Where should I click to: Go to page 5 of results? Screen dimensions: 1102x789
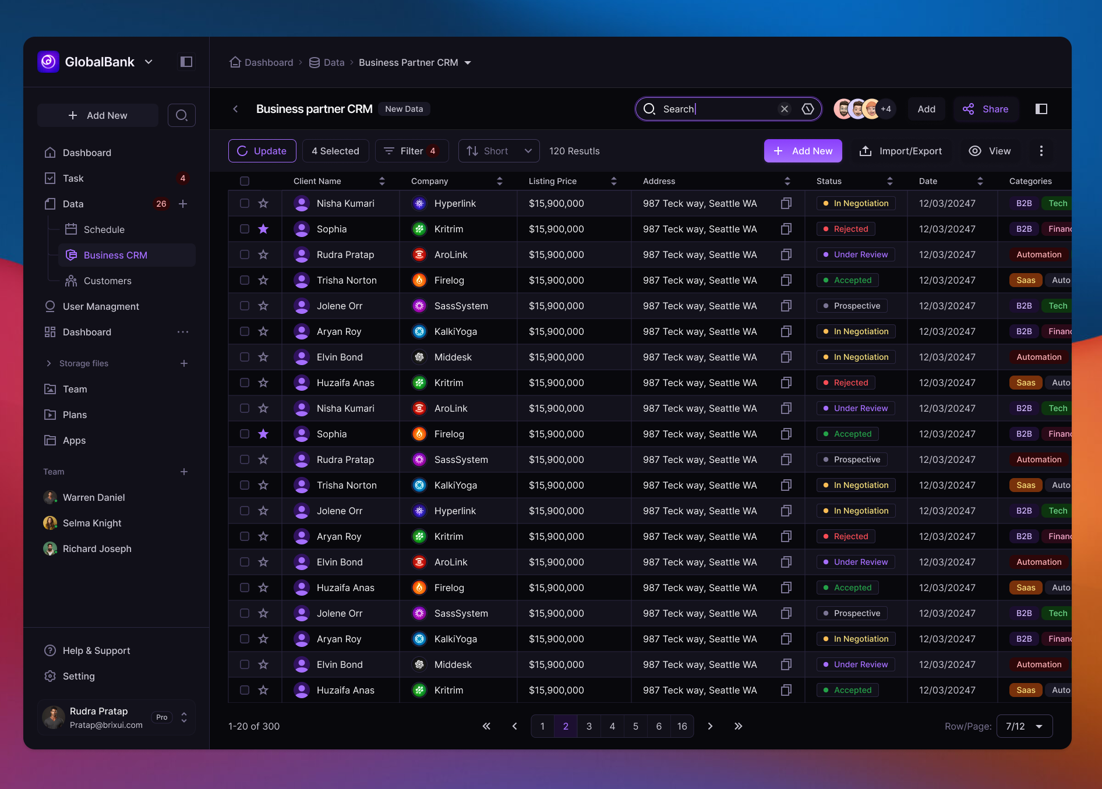point(635,726)
